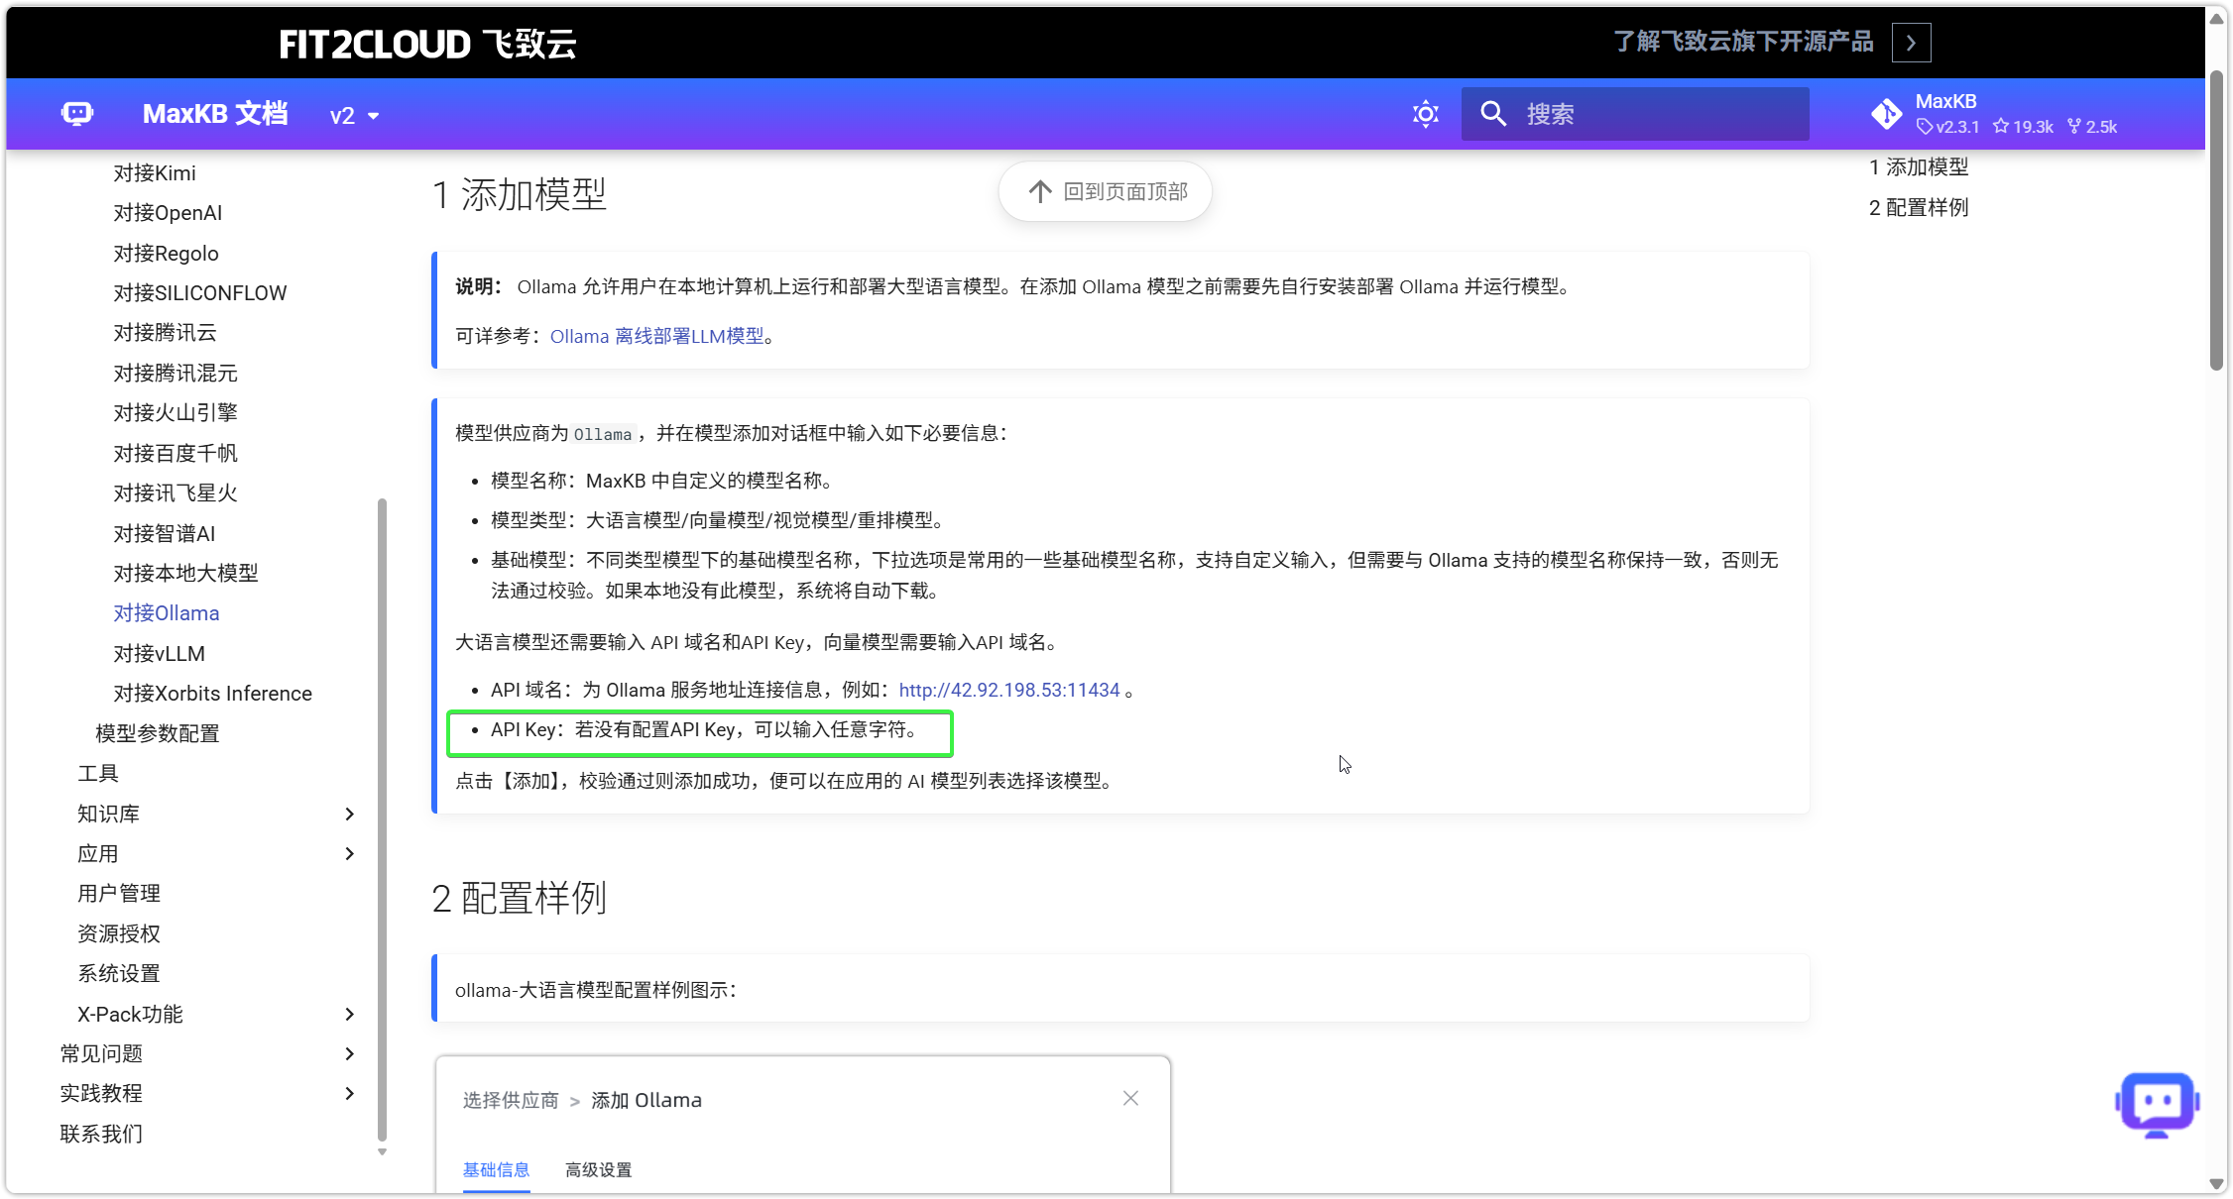Expand the 知识库 sidebar section
Screen dimensions: 2233x1199
click(349, 814)
